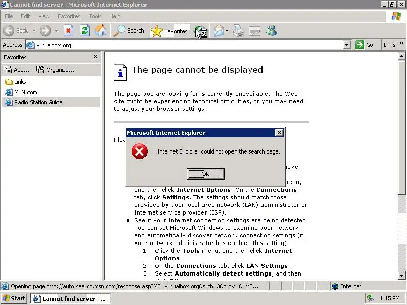Image resolution: width=407 pixels, height=305 pixels.
Task: Click the Print toolbar icon
Action: [x=238, y=30]
